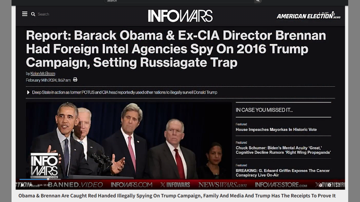Click the INFOWARS logo in header
The image size is (360, 202).
tap(180, 16)
